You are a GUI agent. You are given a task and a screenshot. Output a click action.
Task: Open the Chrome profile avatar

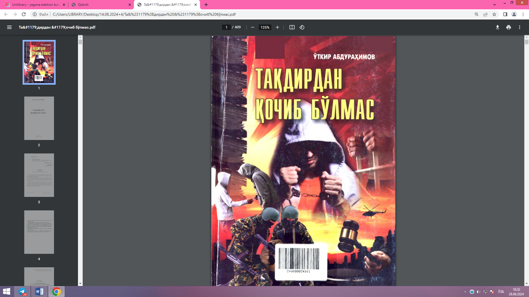pyautogui.click(x=514, y=14)
